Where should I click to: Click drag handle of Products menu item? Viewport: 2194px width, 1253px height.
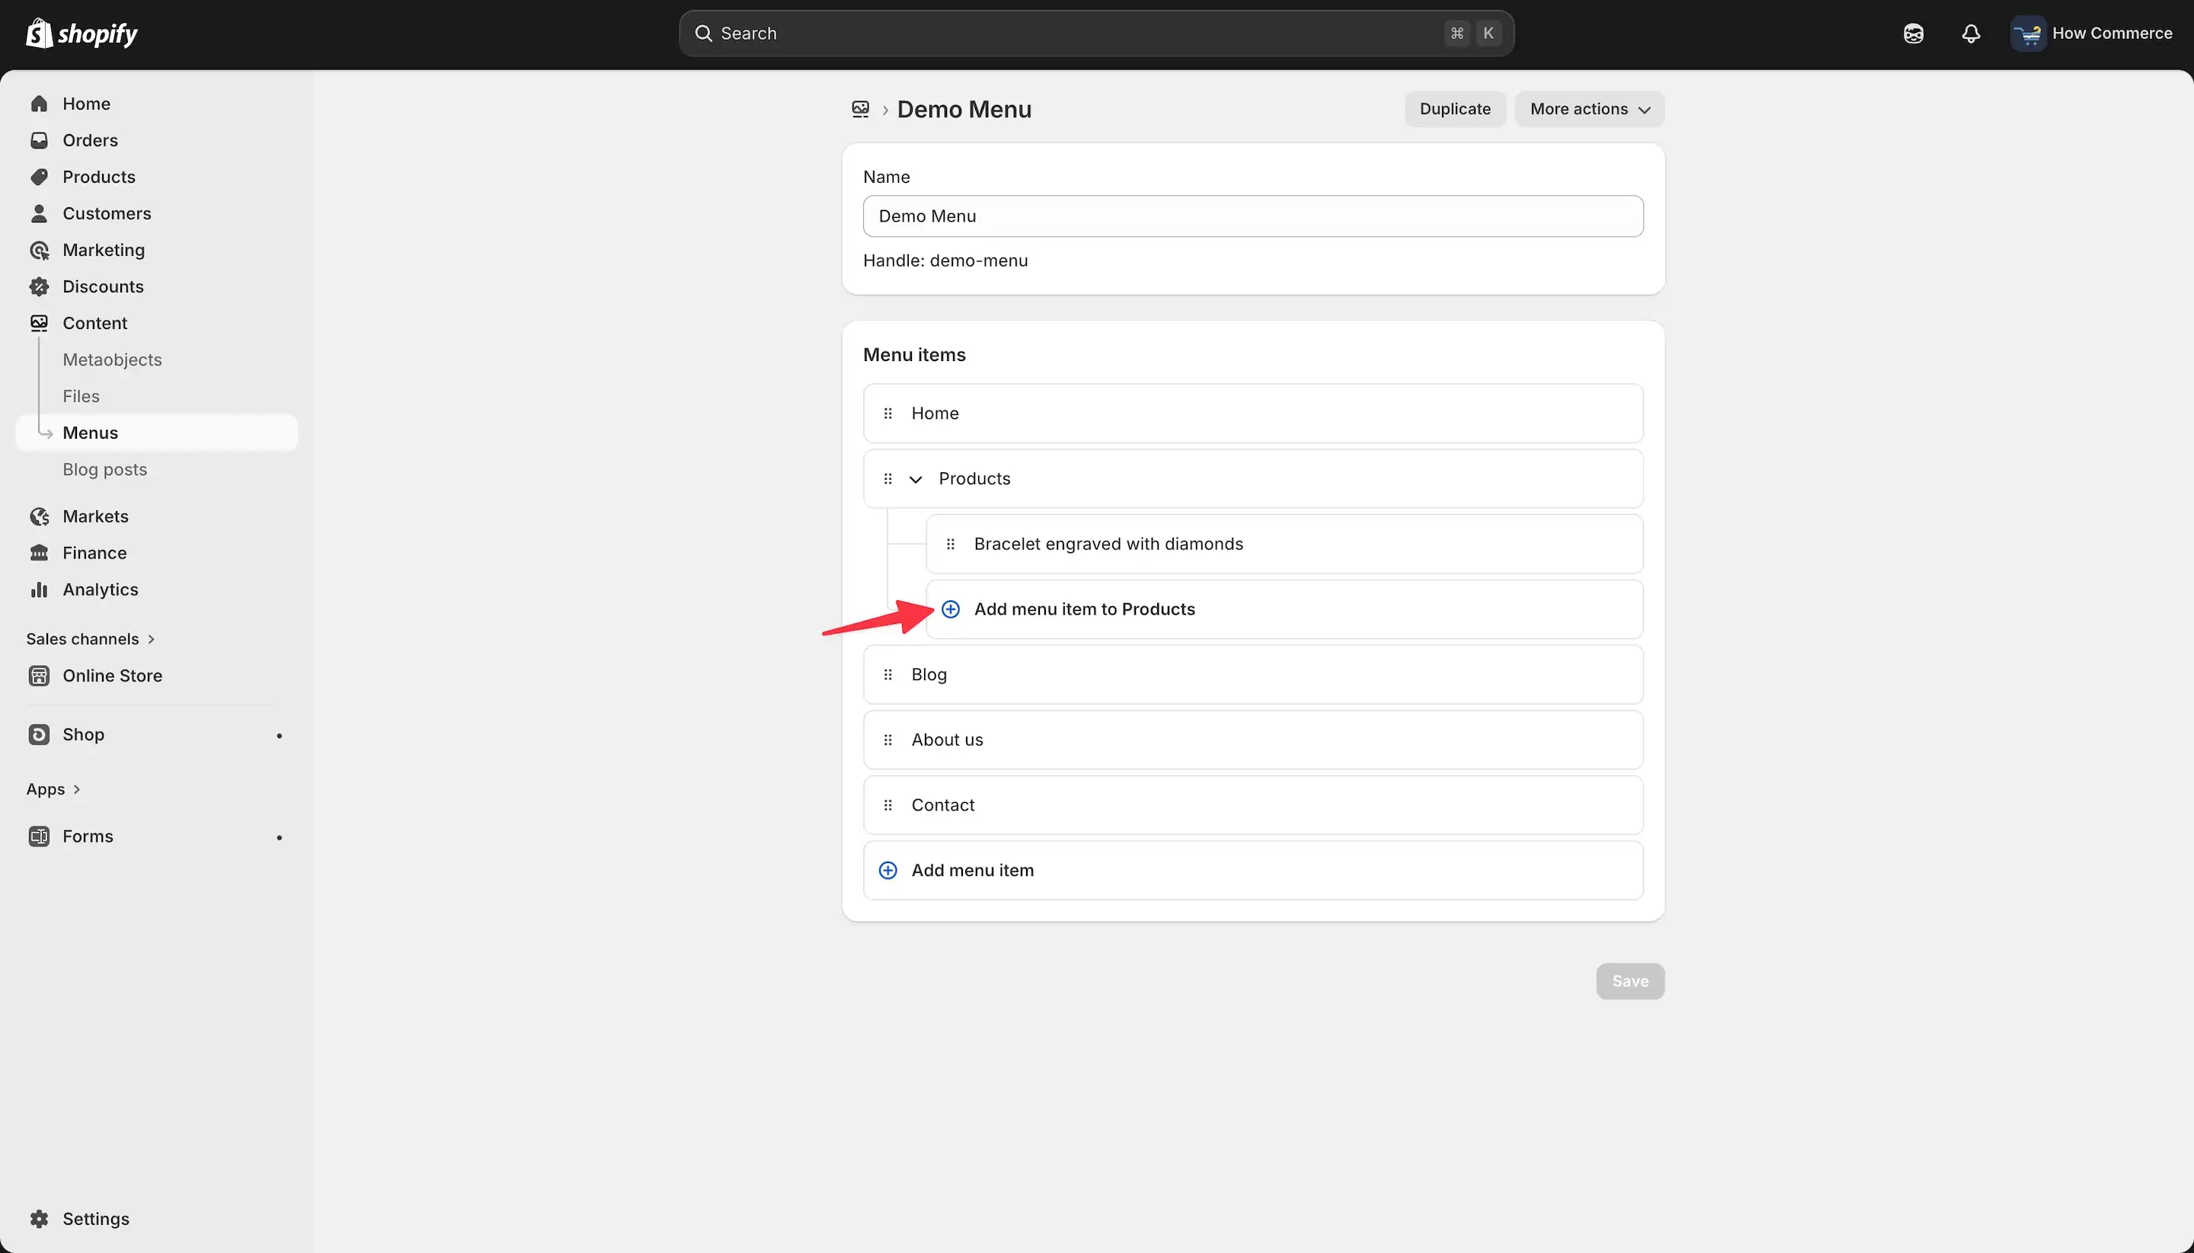pyautogui.click(x=888, y=478)
